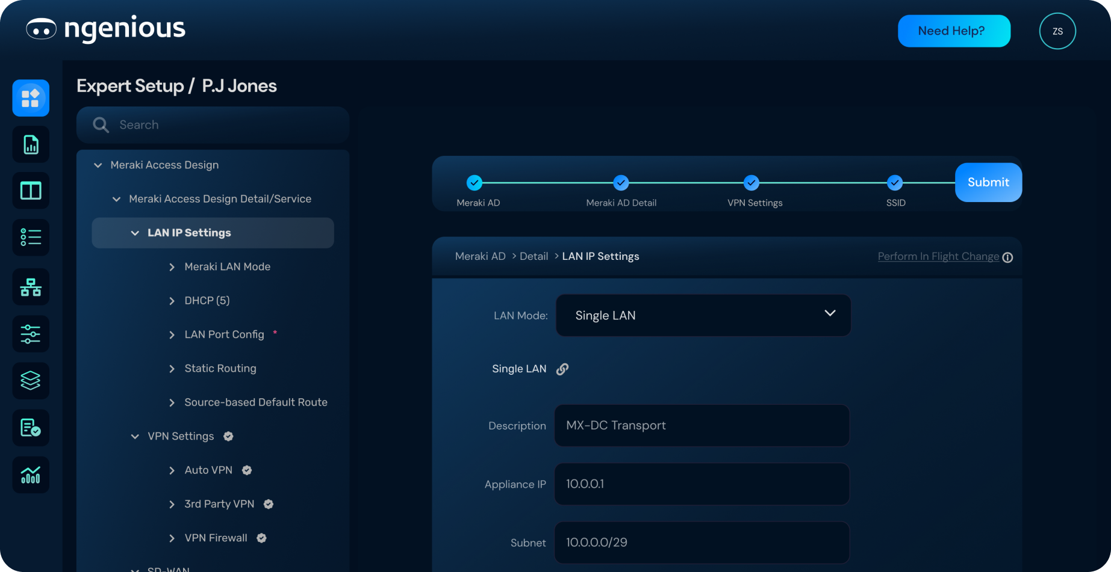Click the split panel layout sidebar icon
Screen dimensions: 1111x572
point(31,191)
